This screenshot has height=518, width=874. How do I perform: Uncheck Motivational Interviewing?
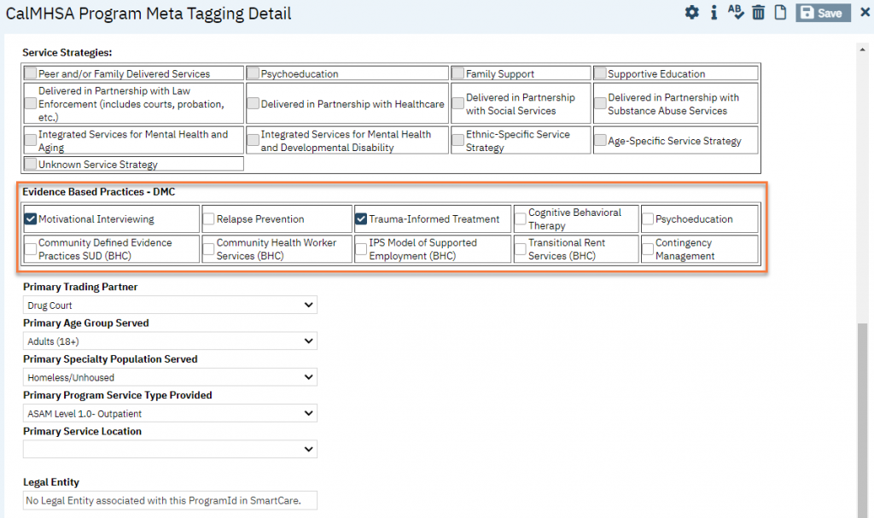click(31, 218)
